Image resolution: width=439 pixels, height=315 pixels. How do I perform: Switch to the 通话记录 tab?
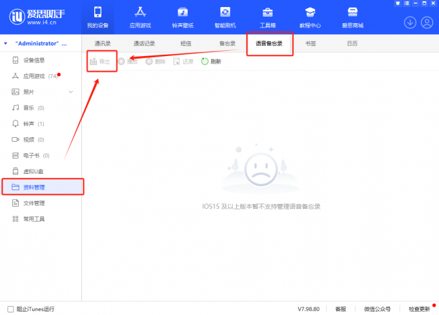point(144,44)
